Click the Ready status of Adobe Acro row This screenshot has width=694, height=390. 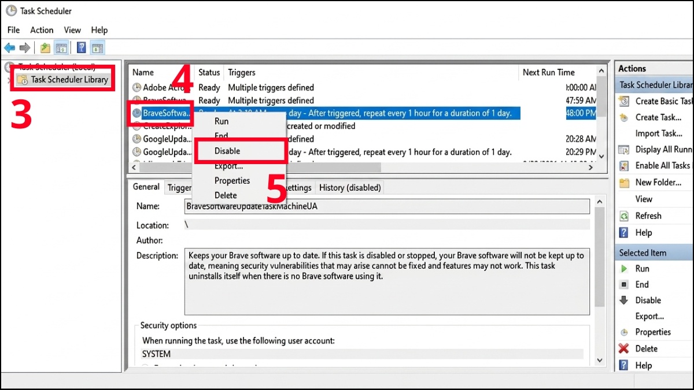pos(209,88)
